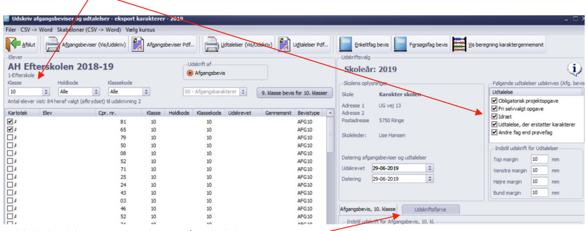This screenshot has width=587, height=231.
Task: Open the Skabeloner (CSV -> Word) menu
Action: coord(89,30)
